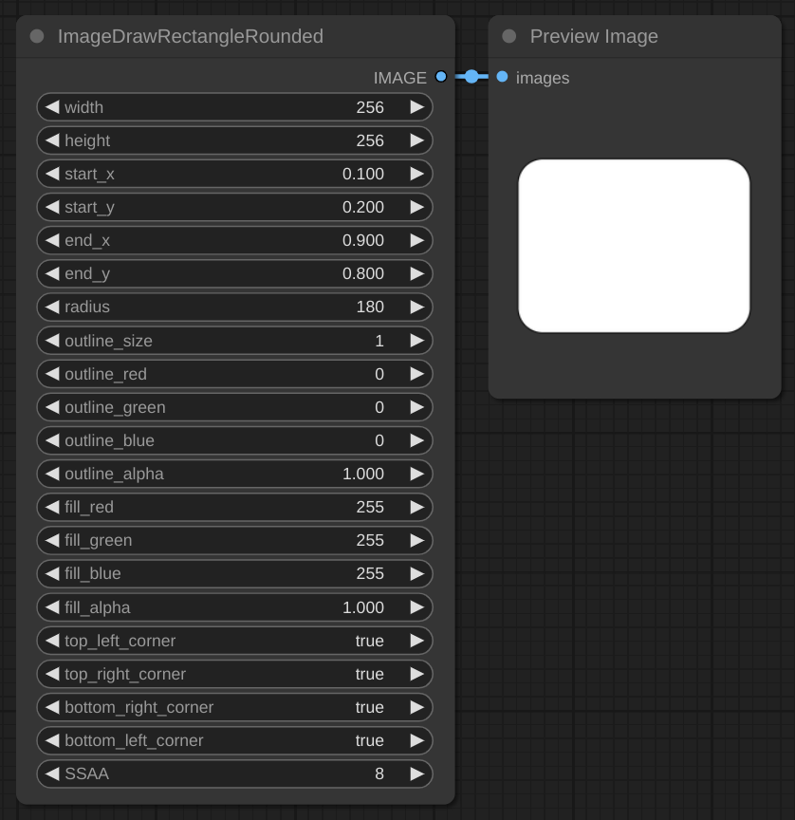The height and width of the screenshot is (820, 795).
Task: Click the fill_alpha value slider field
Action: coord(234,607)
